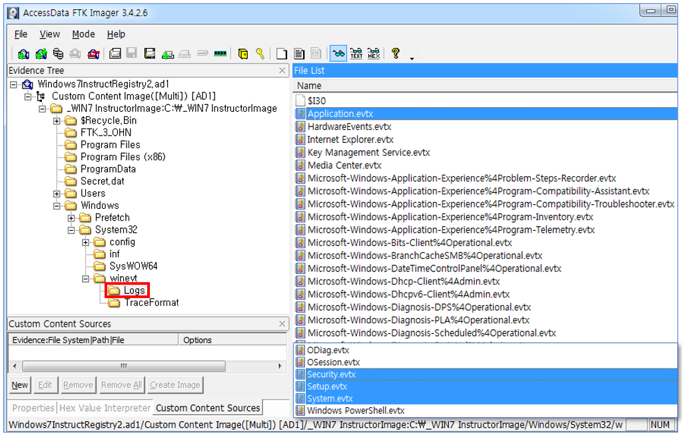
Task: Select the ProgramData folder
Action: [x=108, y=169]
